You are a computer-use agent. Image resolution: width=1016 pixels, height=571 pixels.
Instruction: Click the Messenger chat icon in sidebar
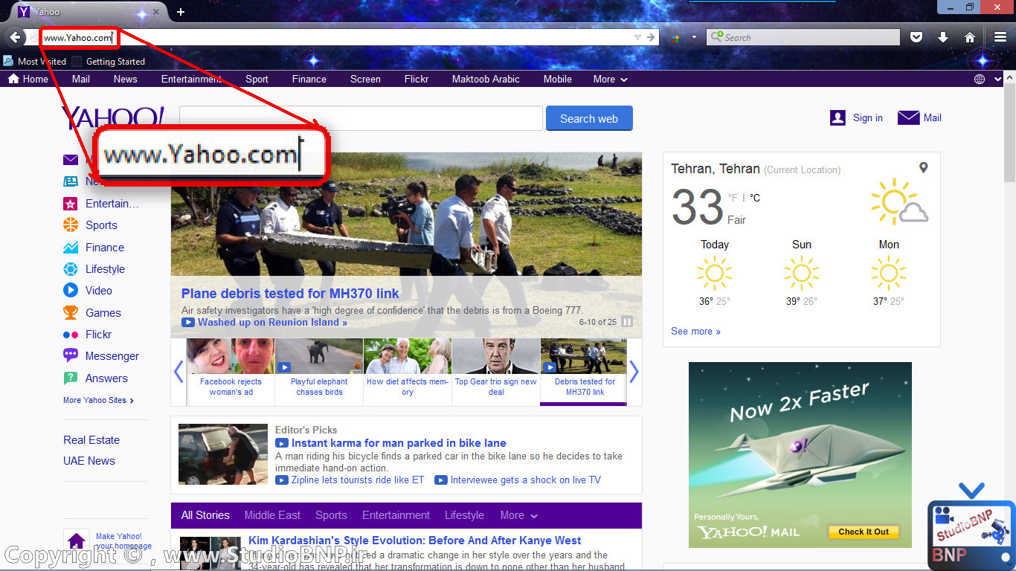pyautogui.click(x=71, y=356)
